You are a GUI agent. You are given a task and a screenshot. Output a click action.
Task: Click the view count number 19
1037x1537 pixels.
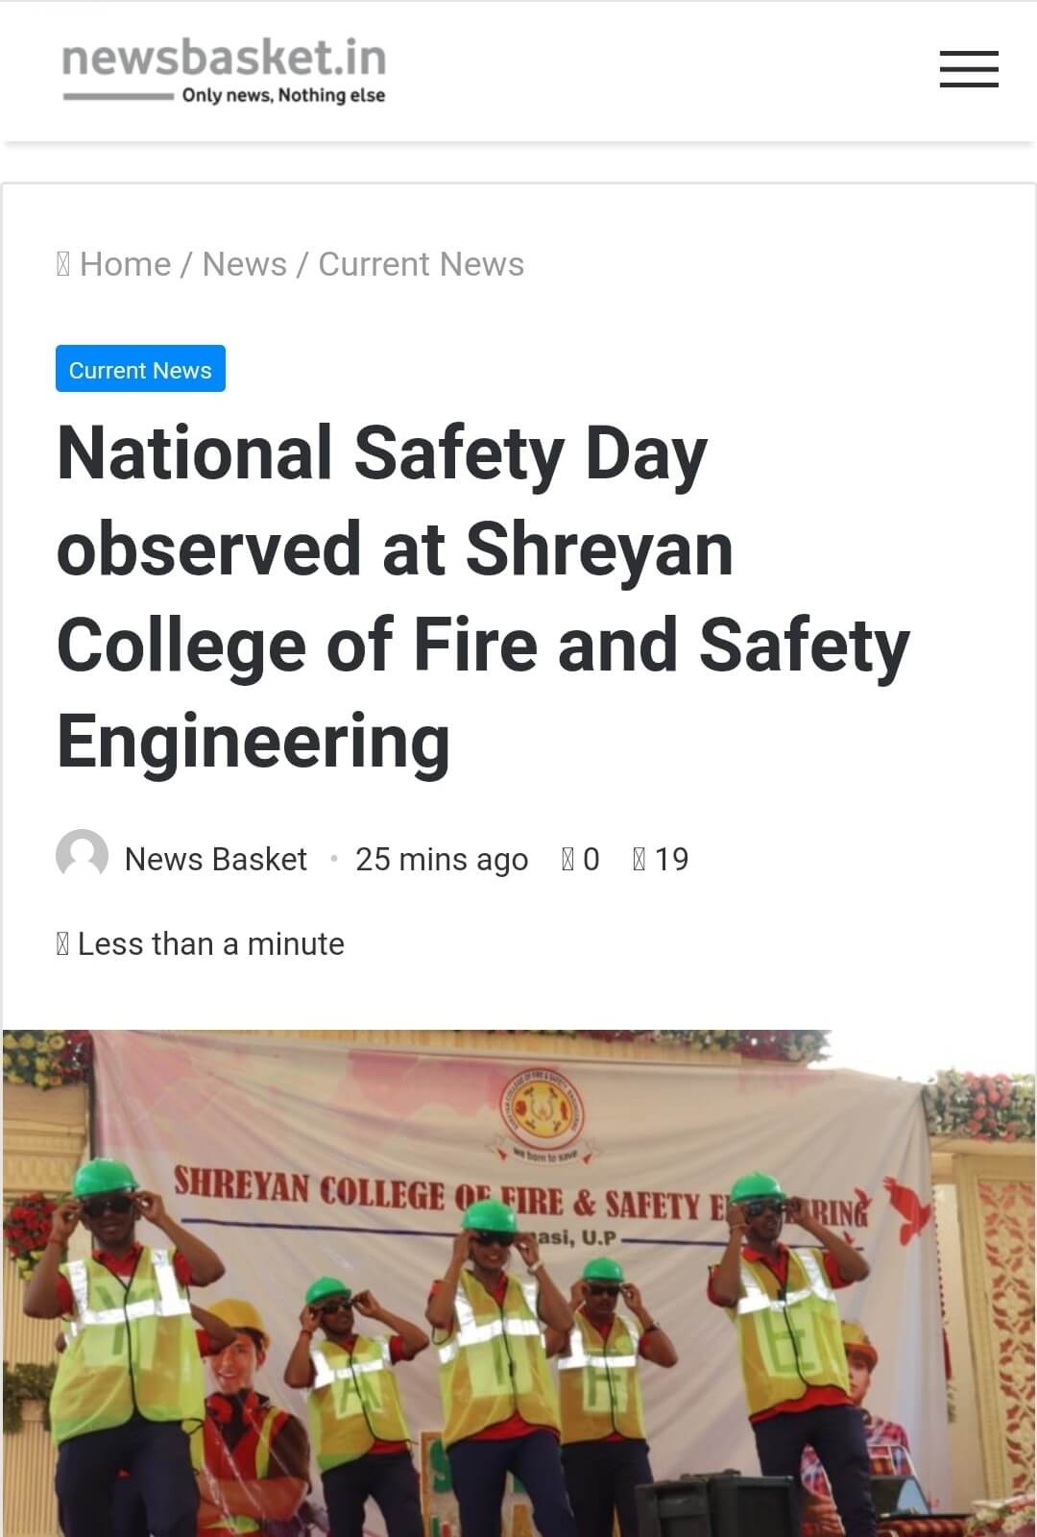pyautogui.click(x=672, y=859)
